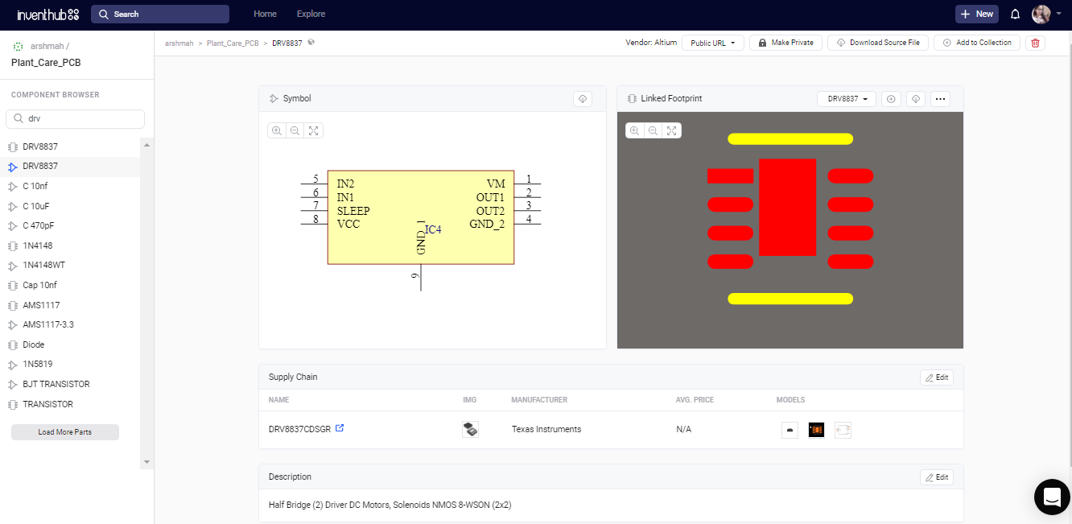Viewport: 1072px width, 524px height.
Task: Open the Inventhub logo home link
Action: pos(47,14)
